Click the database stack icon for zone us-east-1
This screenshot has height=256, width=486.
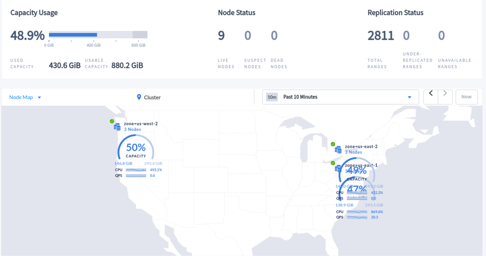click(x=338, y=169)
